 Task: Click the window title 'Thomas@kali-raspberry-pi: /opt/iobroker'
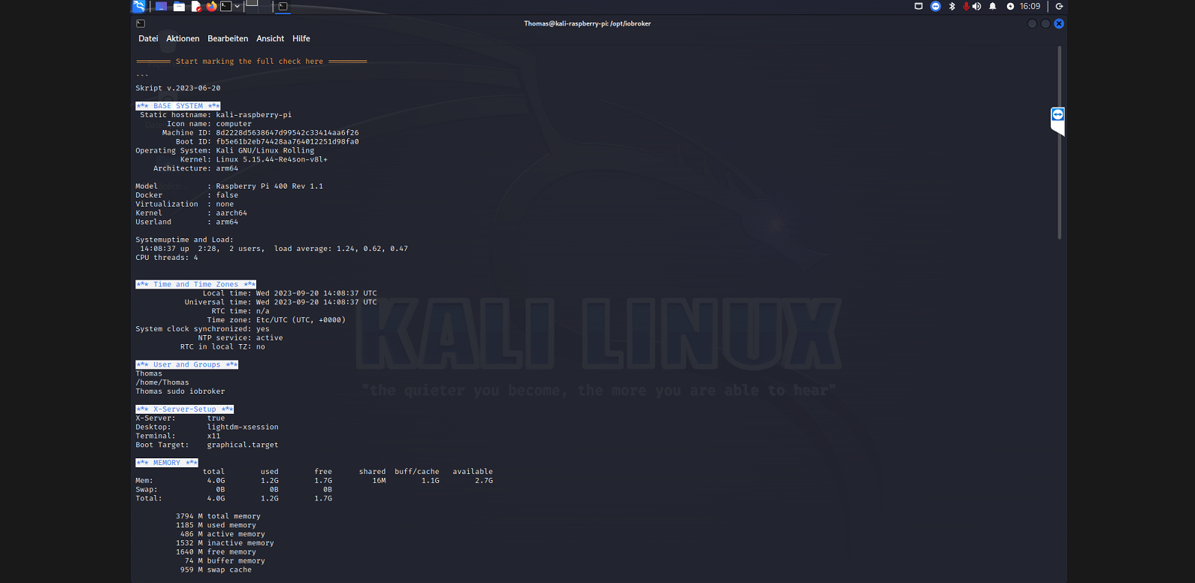[588, 23]
